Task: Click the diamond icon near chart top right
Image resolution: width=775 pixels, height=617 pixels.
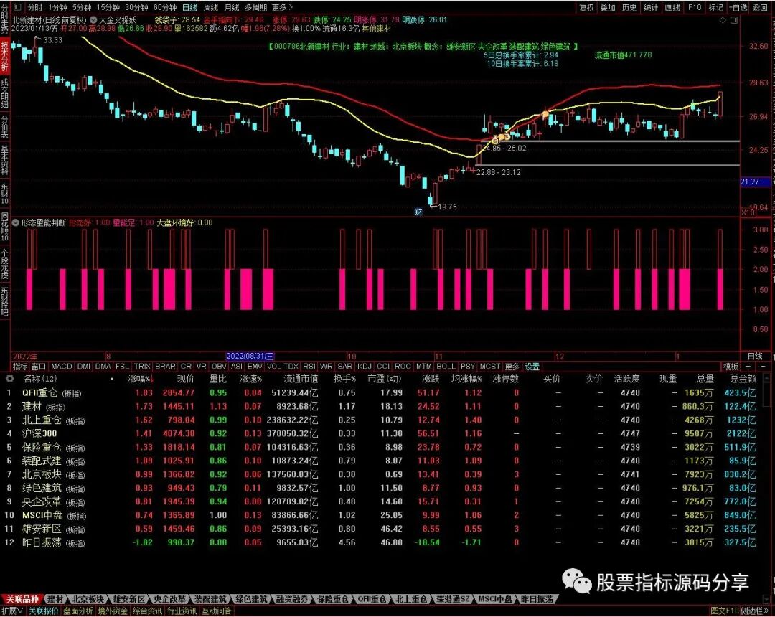Action: point(723,20)
